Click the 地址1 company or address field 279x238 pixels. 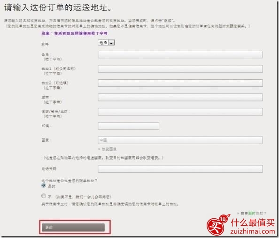point(180,69)
